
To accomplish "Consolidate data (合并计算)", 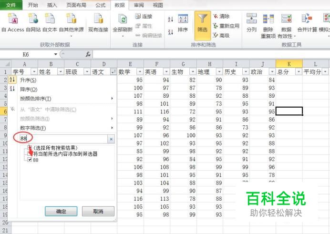I will coord(307,22).
